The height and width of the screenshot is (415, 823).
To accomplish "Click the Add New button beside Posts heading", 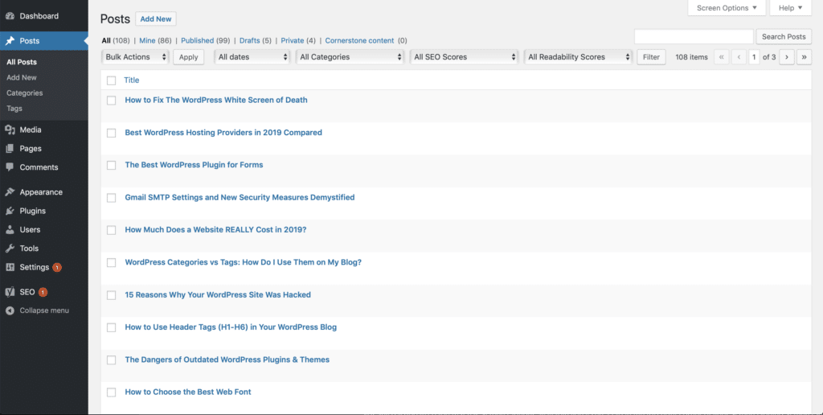I will tap(156, 19).
